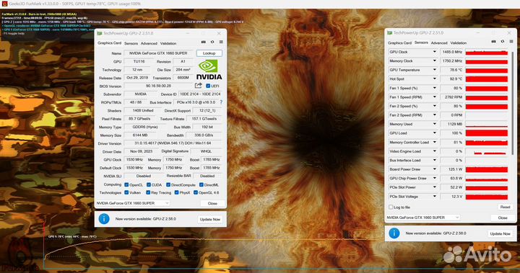Click the Board Power Draw value 125.1 W
Image resolution: width=520 pixels, height=273 pixels.
(451, 169)
